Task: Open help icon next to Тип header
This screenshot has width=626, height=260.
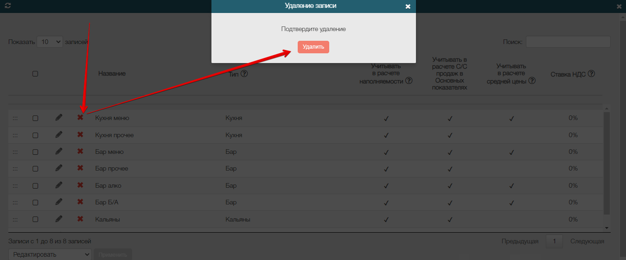Action: 244,74
